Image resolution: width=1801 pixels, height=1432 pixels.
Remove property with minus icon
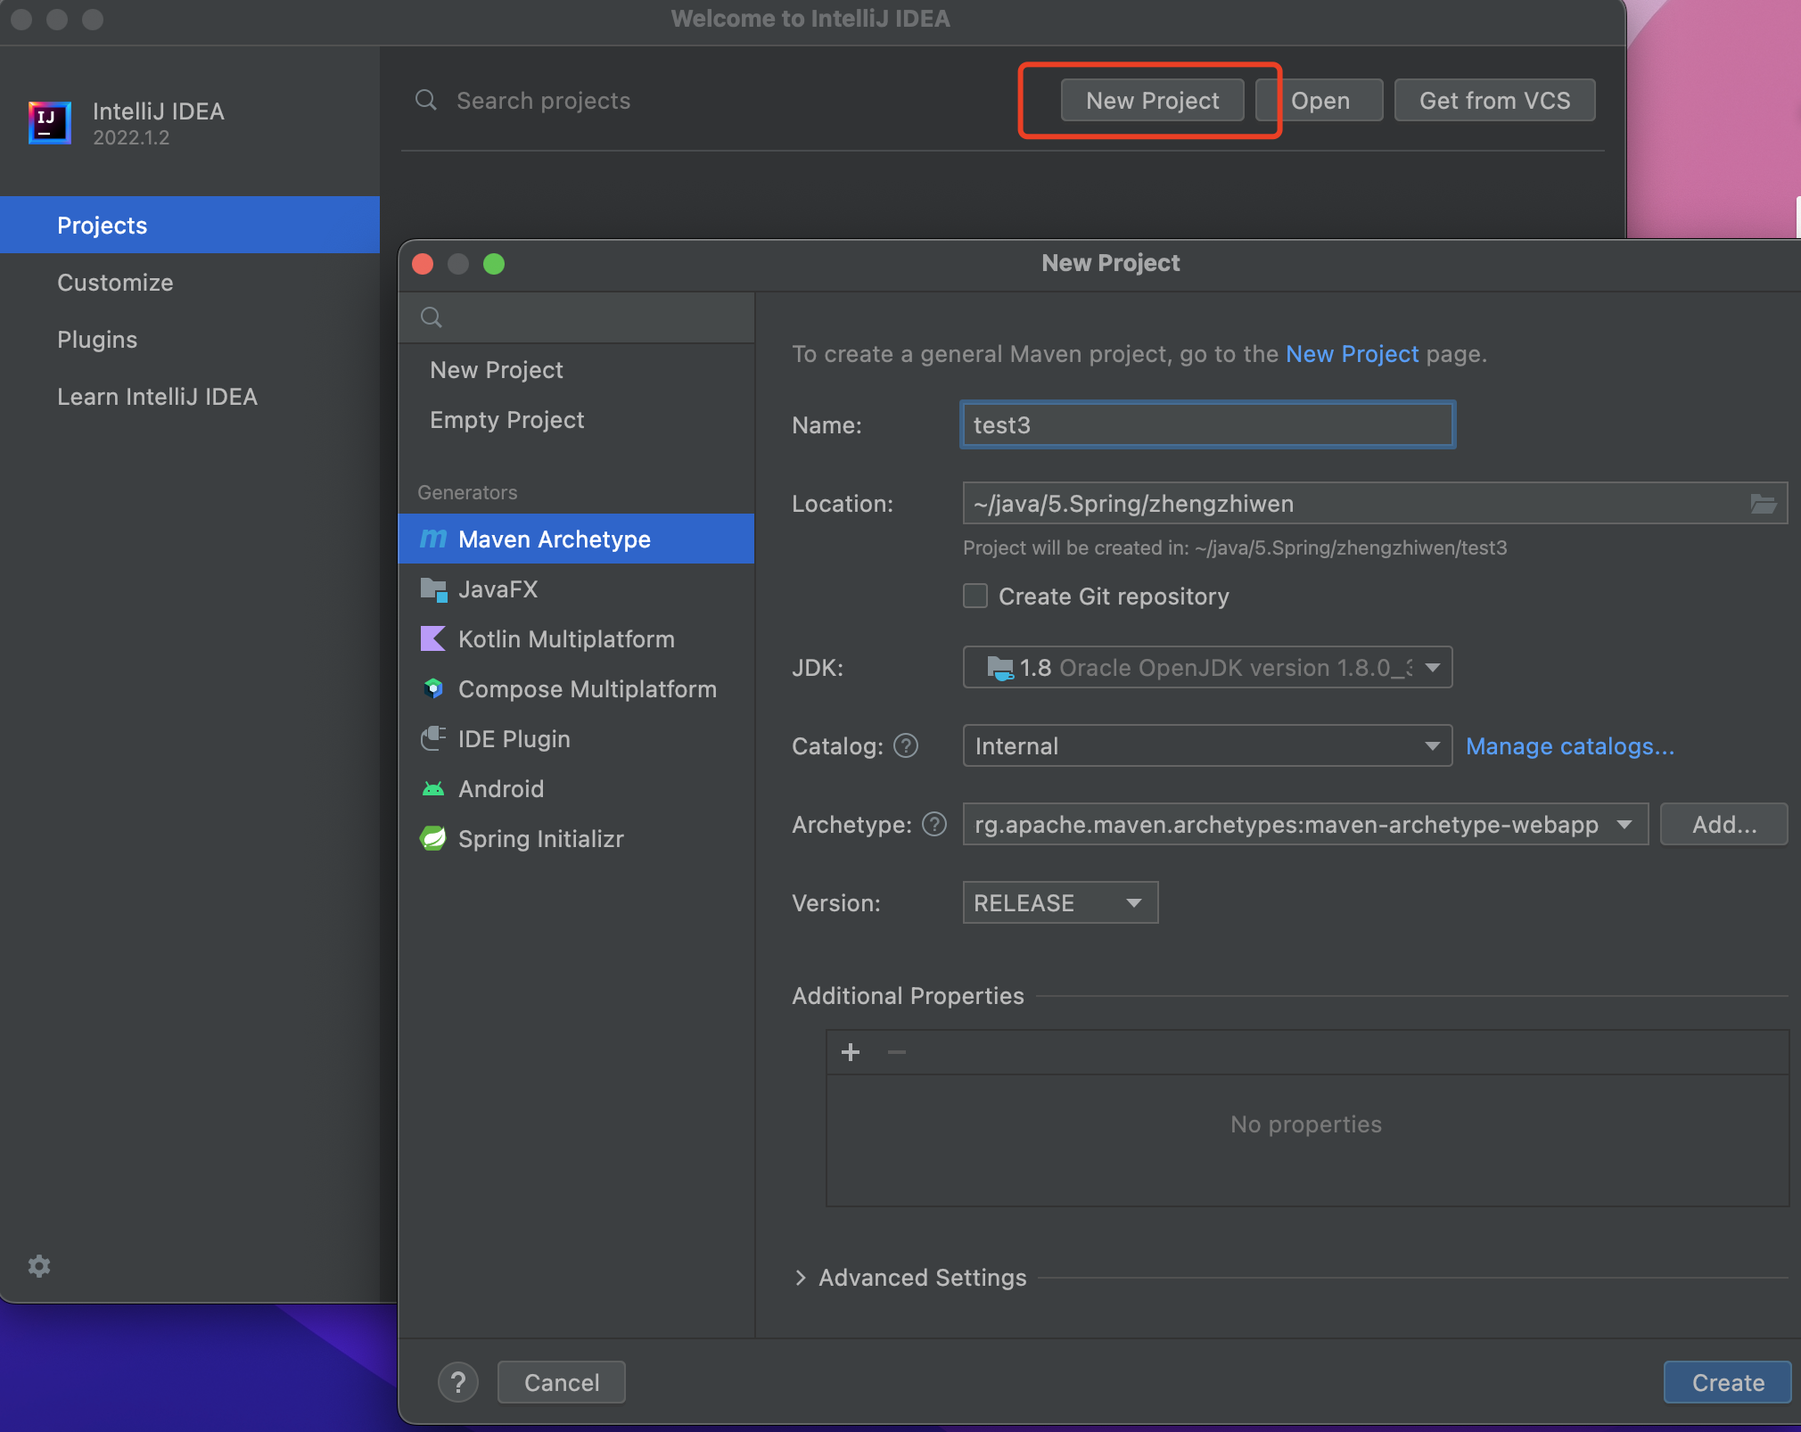897,1052
